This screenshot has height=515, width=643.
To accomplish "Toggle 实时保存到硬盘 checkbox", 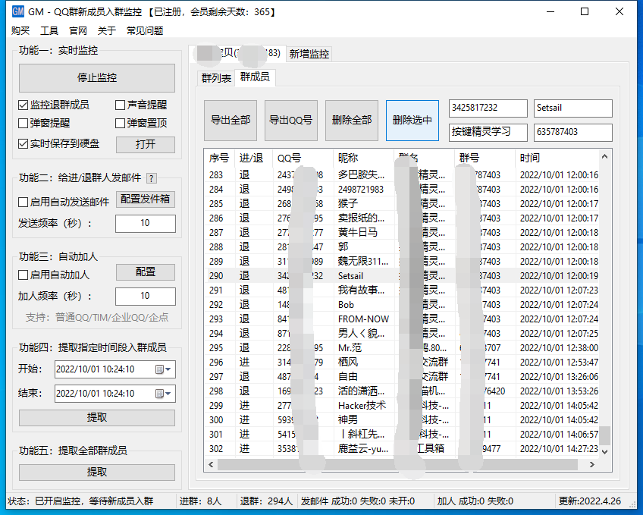I will point(23,143).
